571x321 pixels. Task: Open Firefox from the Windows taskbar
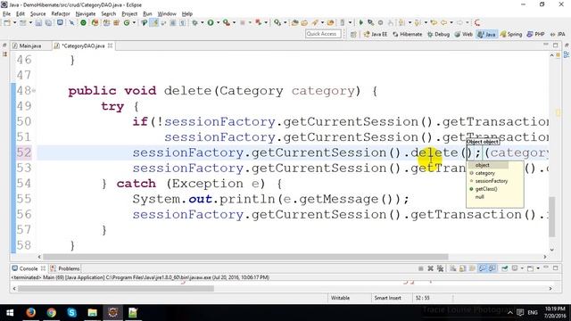pos(30,312)
